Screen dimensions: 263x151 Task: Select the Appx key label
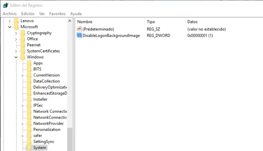coord(38,63)
